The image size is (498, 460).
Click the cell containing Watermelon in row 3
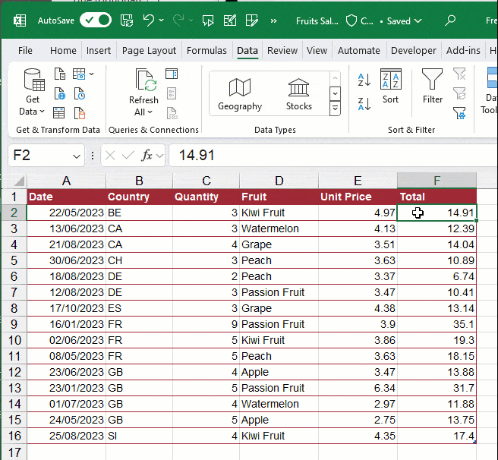point(279,228)
